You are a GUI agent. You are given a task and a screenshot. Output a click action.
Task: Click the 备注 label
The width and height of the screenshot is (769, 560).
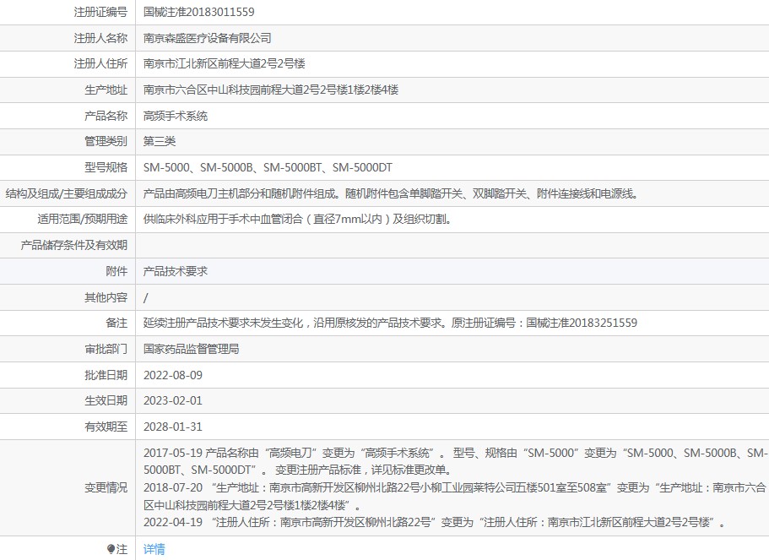click(116, 323)
